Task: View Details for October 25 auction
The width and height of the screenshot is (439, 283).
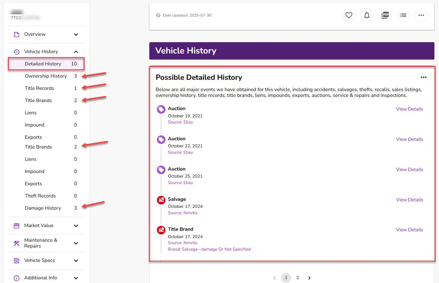Action: click(409, 170)
